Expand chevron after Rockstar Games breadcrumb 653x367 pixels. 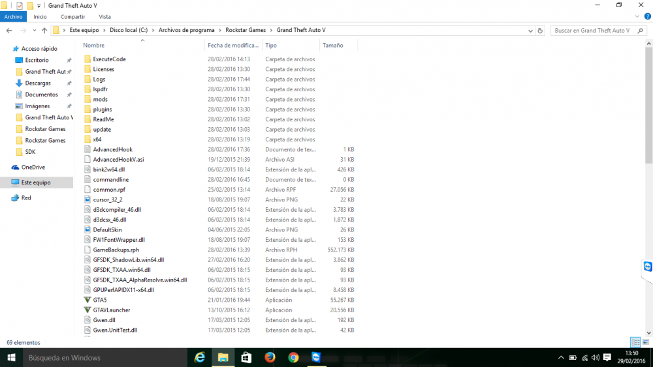(271, 31)
